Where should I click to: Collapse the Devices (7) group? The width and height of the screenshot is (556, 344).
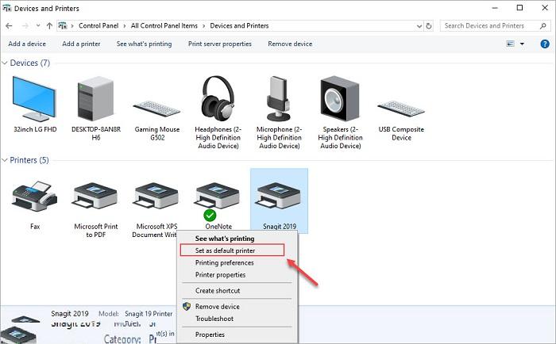(5, 63)
